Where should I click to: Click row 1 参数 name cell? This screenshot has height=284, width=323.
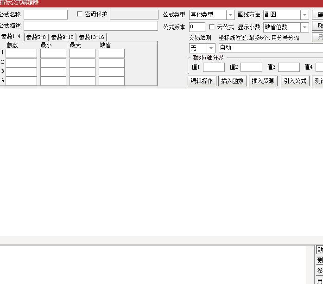click(21, 53)
